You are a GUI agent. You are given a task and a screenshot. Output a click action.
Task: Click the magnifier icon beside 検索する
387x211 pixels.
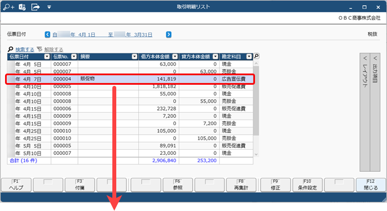11,49
